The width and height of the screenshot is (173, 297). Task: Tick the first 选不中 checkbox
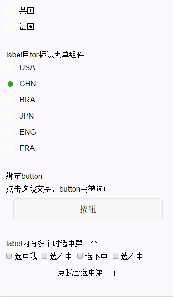point(45,256)
